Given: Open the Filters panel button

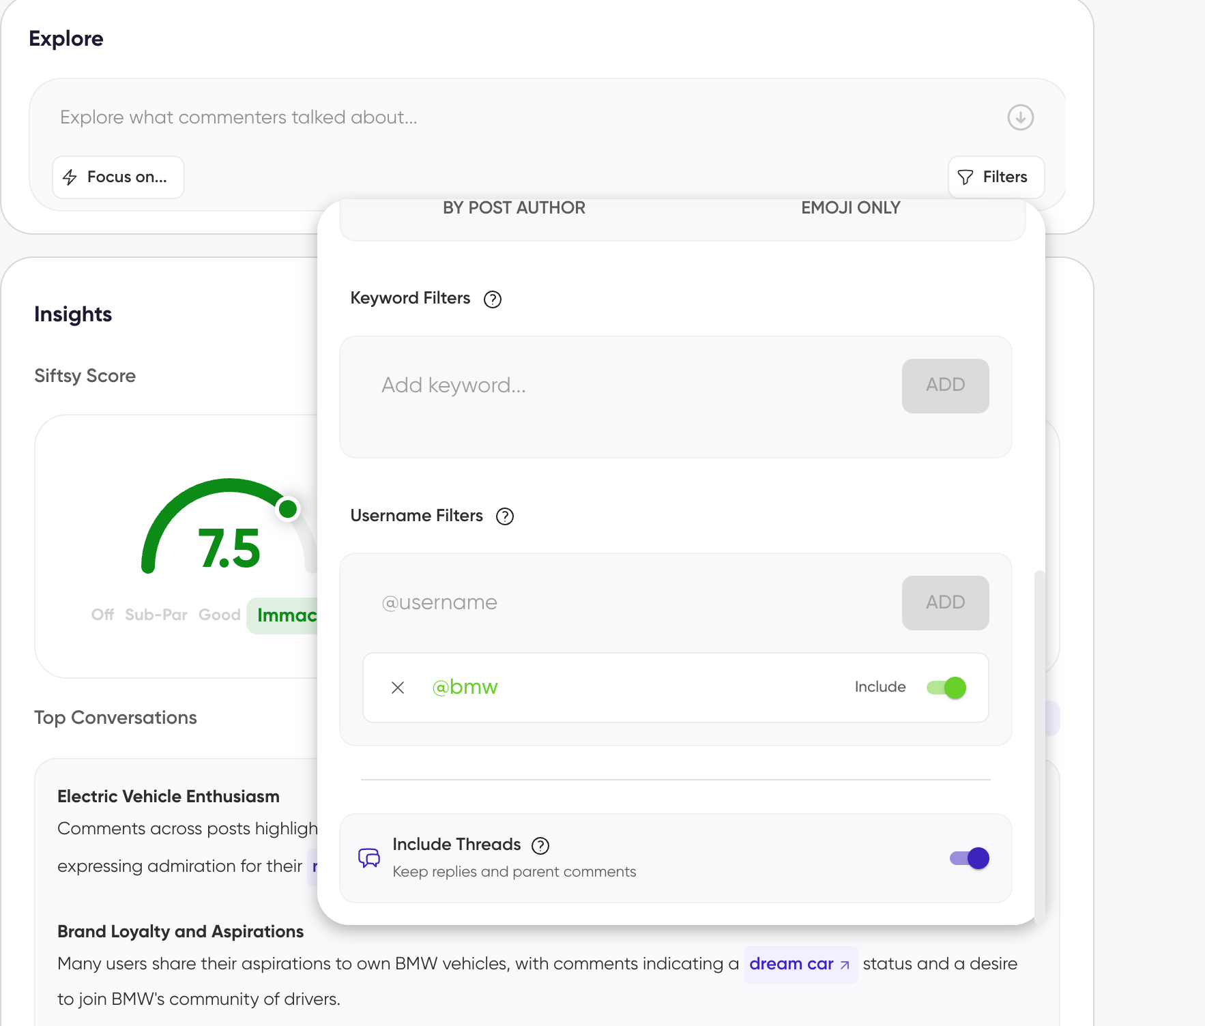Looking at the screenshot, I should pos(996,177).
